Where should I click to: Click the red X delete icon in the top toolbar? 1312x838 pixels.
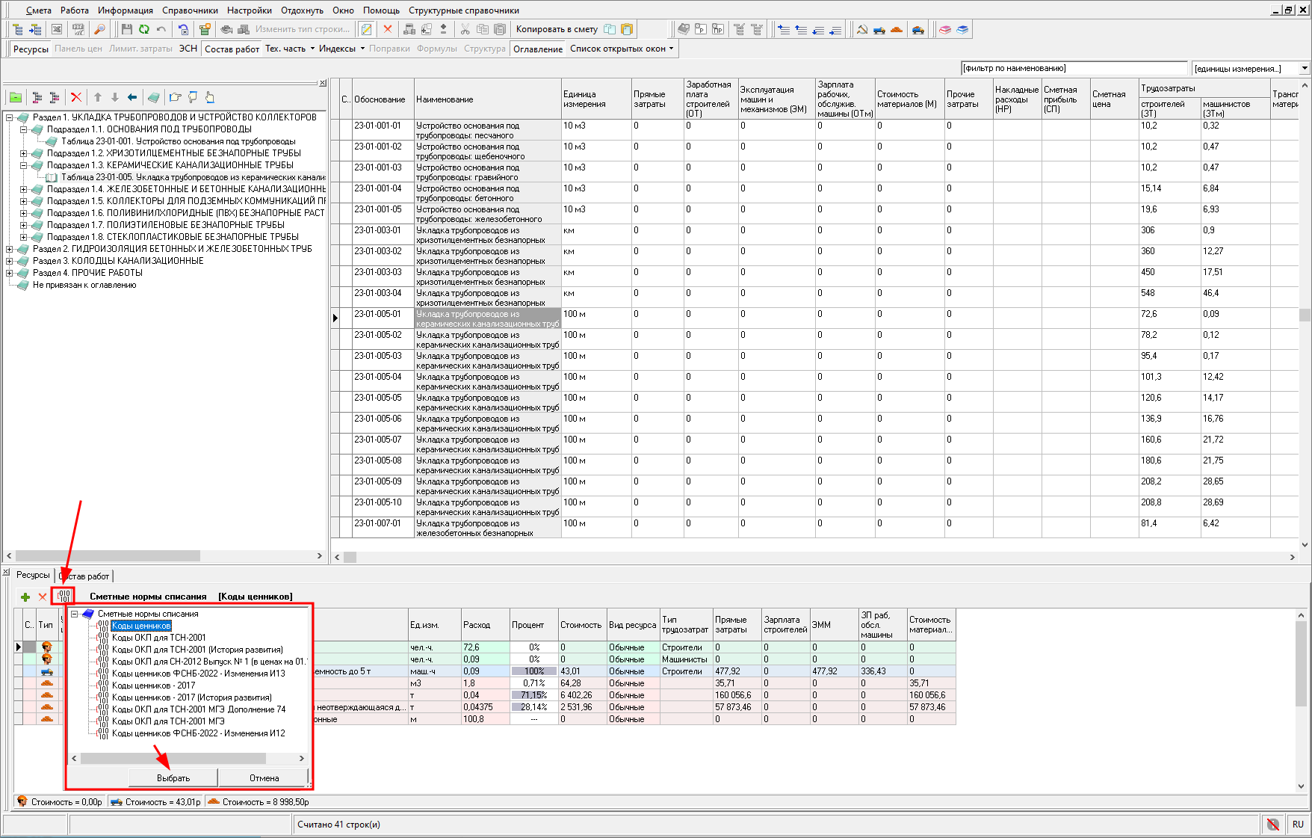pos(387,29)
